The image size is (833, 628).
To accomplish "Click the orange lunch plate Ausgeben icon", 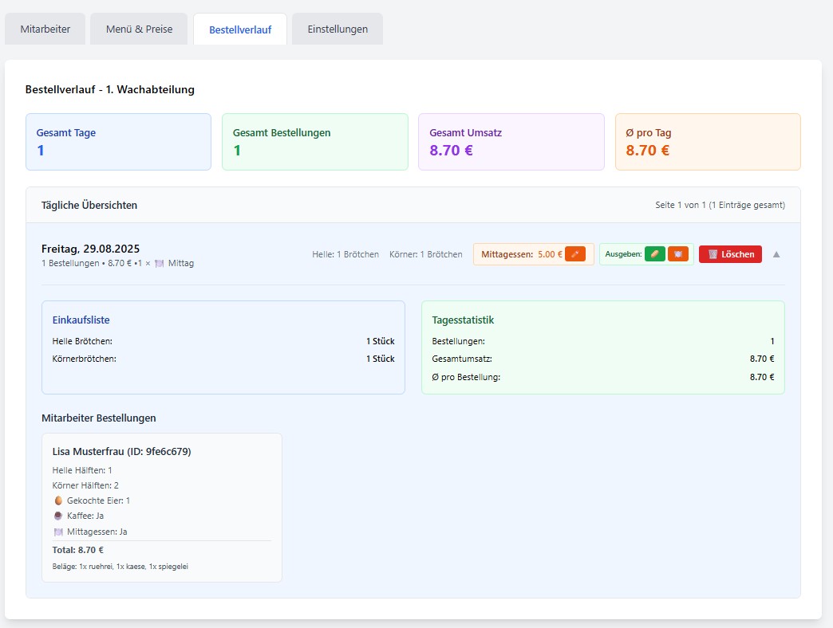I will pos(677,254).
